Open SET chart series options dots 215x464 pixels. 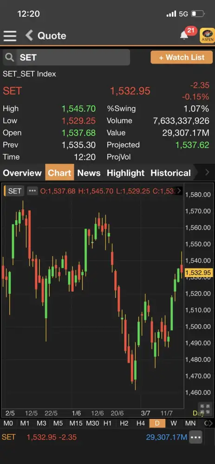pyautogui.click(x=33, y=191)
